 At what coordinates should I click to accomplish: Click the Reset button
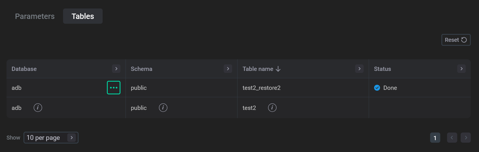[456, 40]
